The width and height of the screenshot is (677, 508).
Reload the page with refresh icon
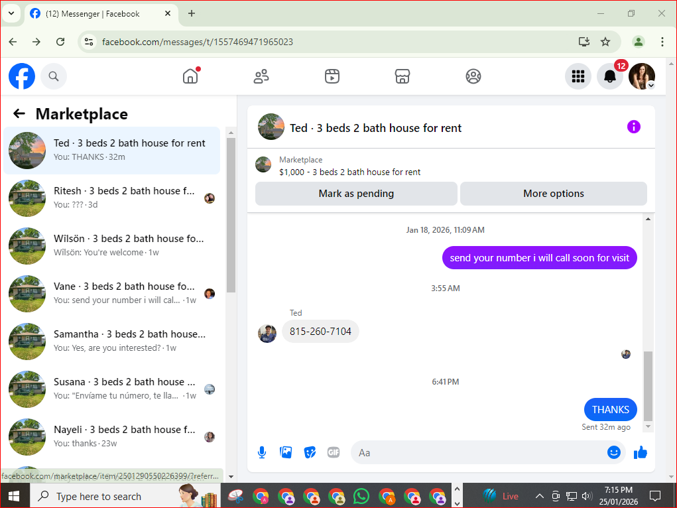(60, 42)
